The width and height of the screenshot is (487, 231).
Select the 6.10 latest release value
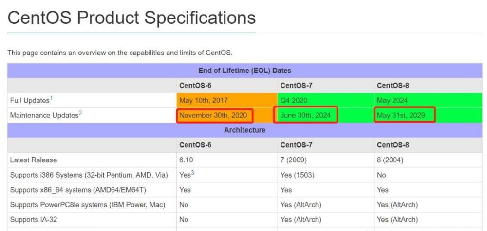(186, 160)
